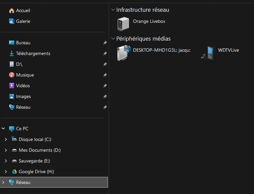Screen dimensions: 254x194
Task: Select Google Drive (H:) label
Action: 36,172
